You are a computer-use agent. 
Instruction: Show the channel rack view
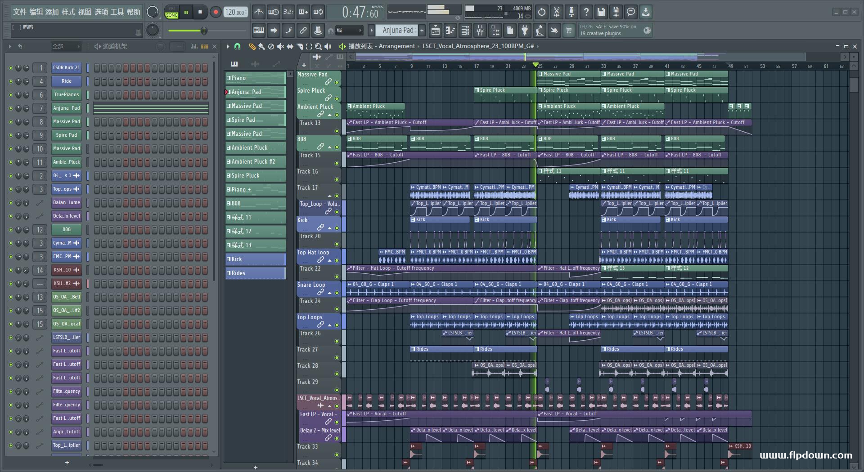[465, 31]
